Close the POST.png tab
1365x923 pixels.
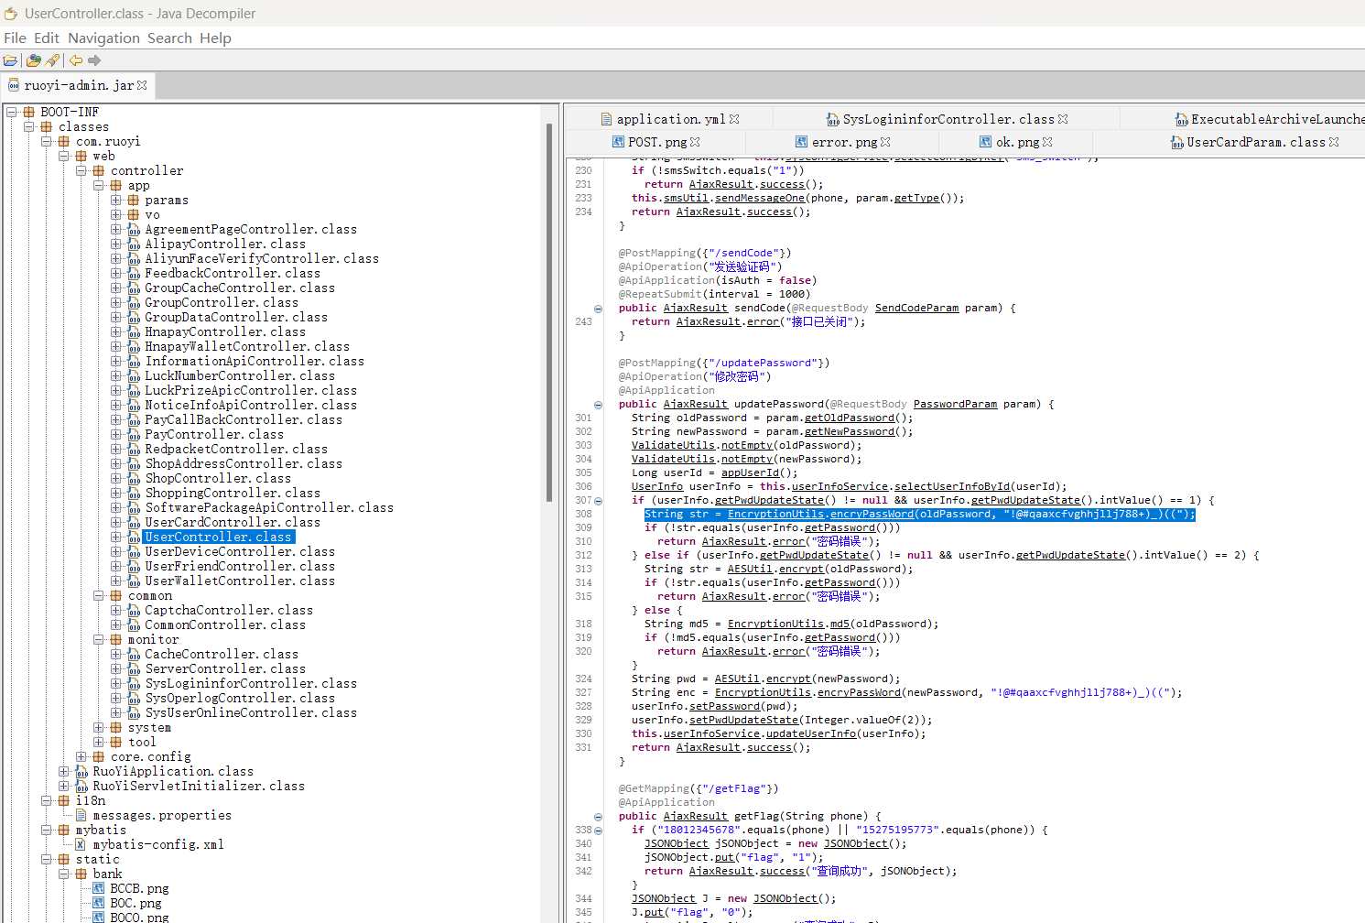(695, 142)
